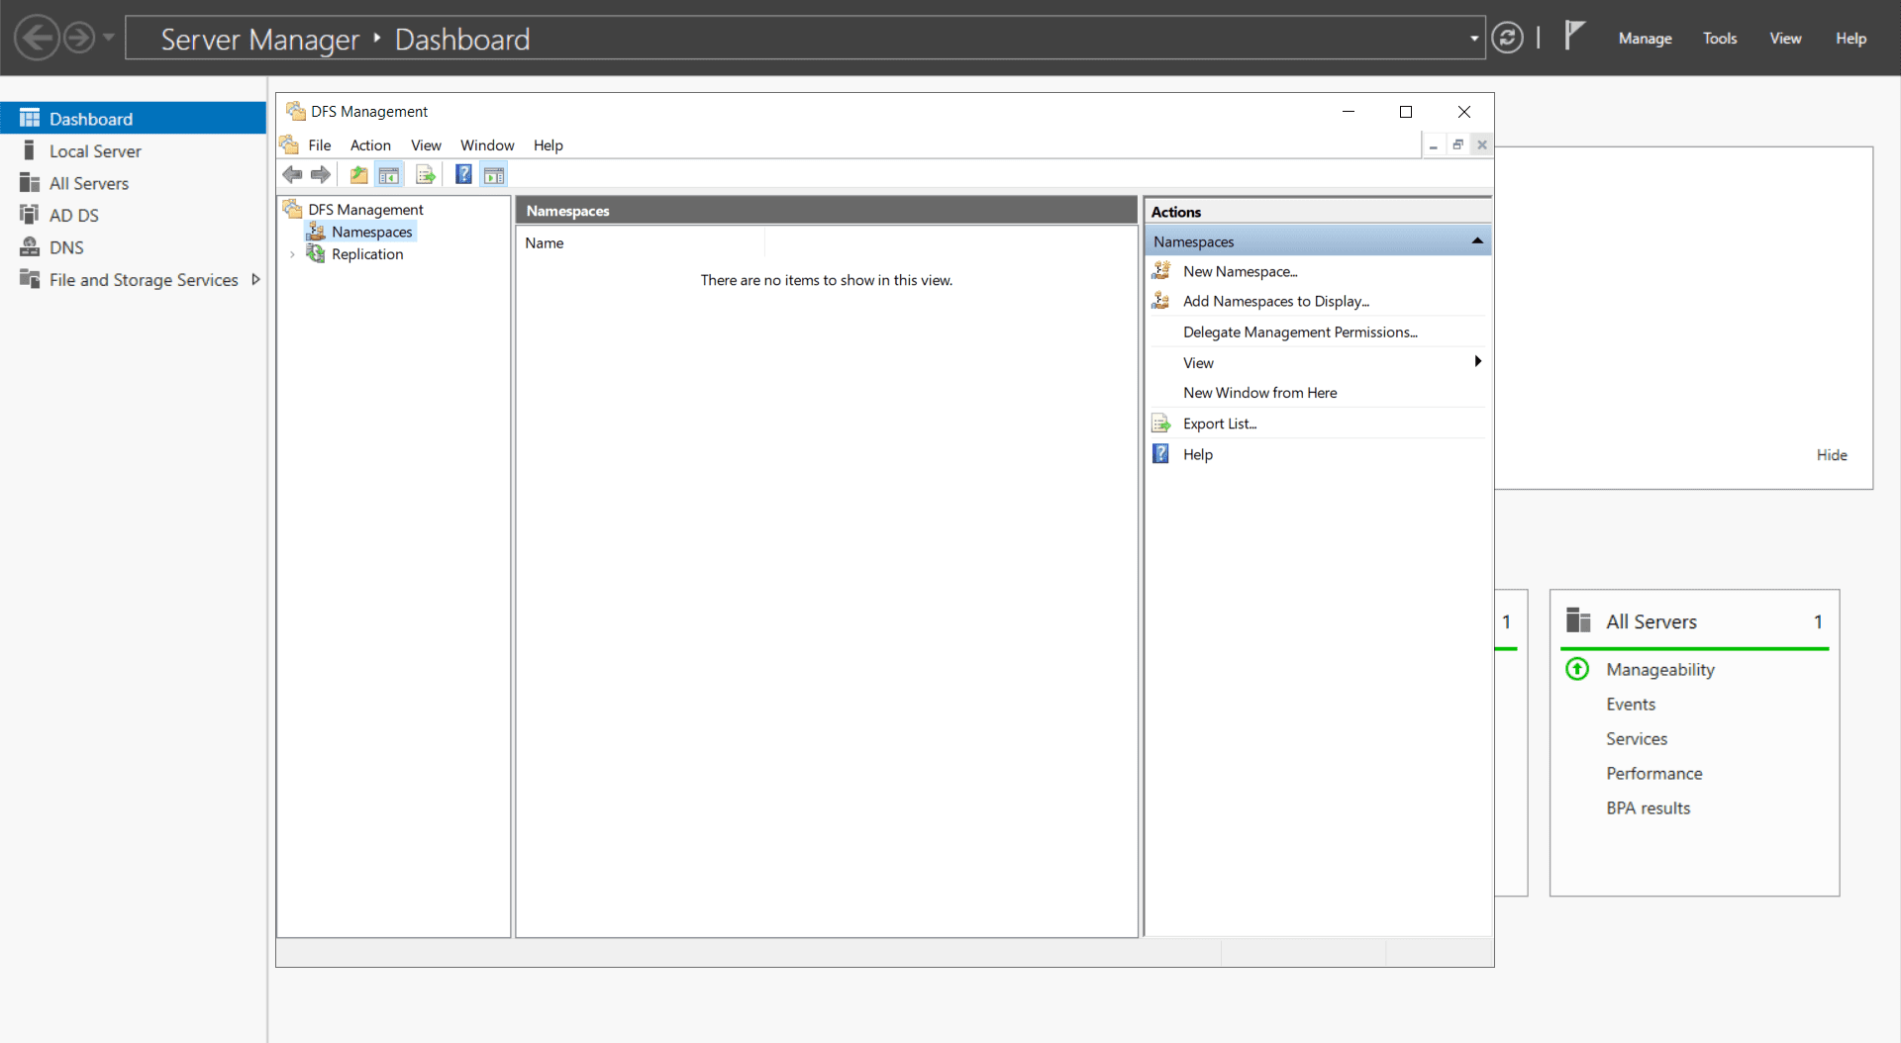Open the View menu in DFS Management menu bar
The image size is (1901, 1043).
click(426, 145)
